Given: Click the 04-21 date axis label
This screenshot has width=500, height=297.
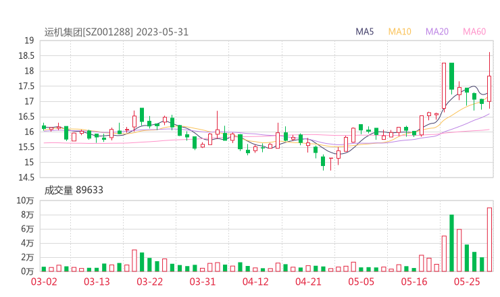Looking at the screenshot, I should point(308,281).
